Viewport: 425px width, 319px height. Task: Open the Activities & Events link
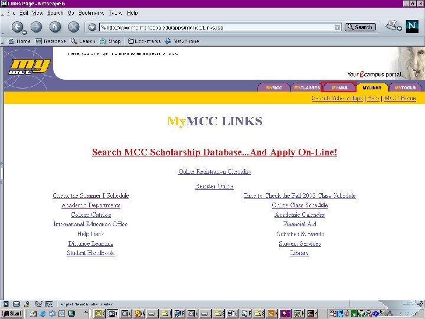(300, 233)
